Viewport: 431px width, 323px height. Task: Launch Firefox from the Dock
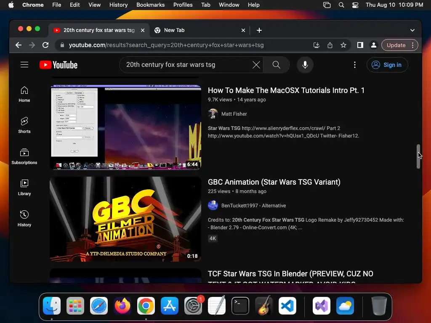(x=122, y=306)
